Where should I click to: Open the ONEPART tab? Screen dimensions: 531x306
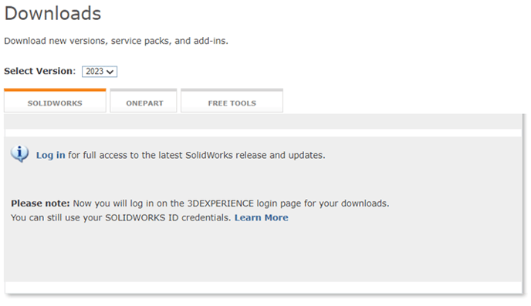[x=144, y=103]
